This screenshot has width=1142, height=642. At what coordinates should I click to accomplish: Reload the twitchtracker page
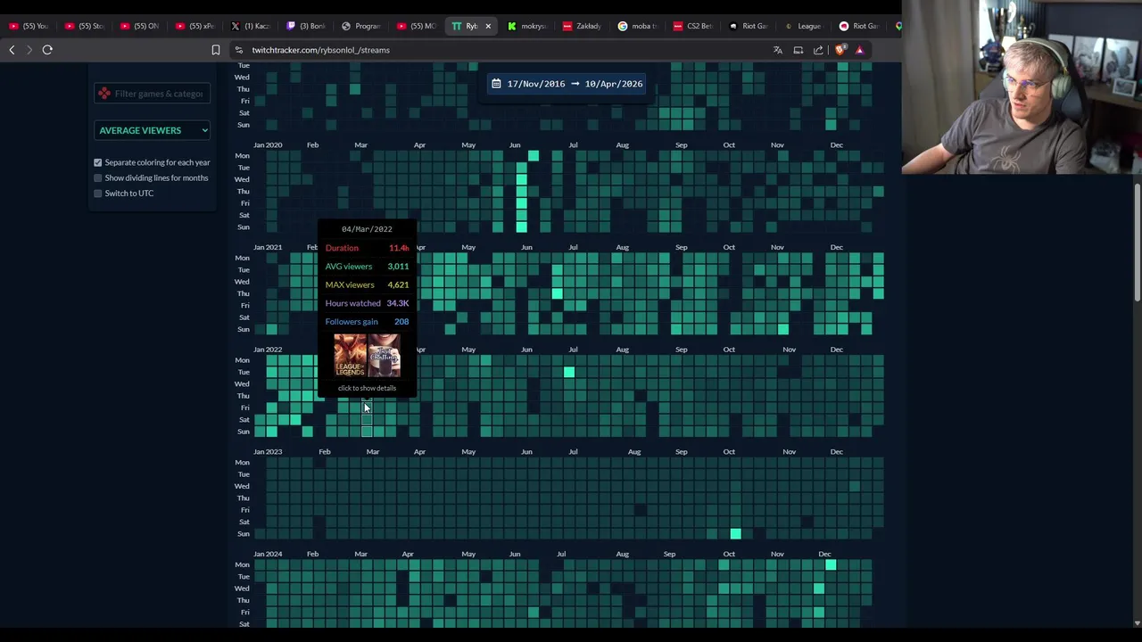pos(47,50)
